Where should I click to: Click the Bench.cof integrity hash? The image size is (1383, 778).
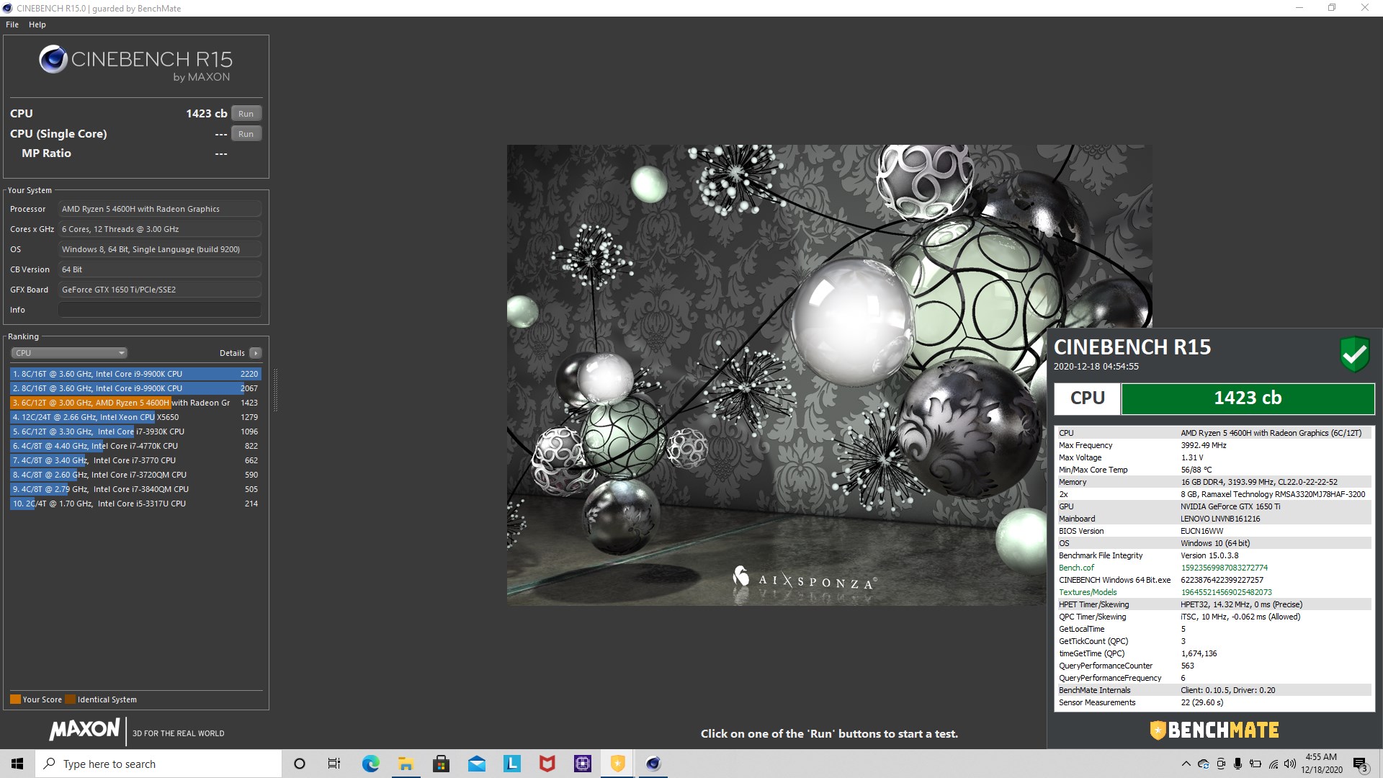pos(1224,568)
